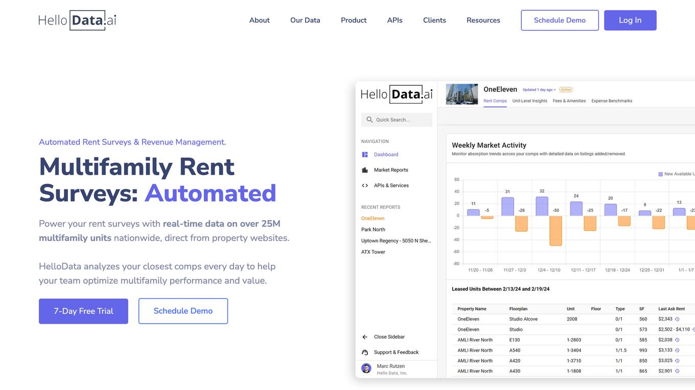The image size is (695, 390).
Task: Click the magnifier icon in Quick Search
Action: pyautogui.click(x=369, y=119)
